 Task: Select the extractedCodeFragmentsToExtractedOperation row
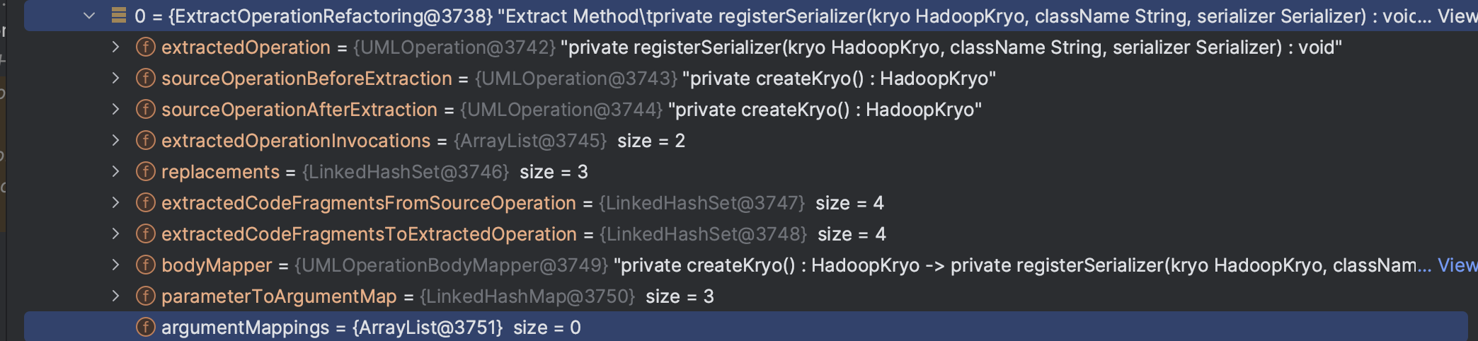[746, 234]
